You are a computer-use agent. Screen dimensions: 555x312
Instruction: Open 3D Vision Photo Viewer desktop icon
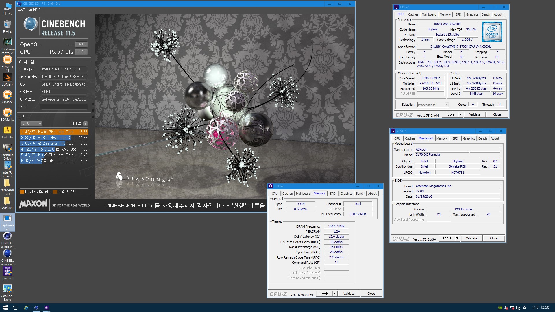coord(7,46)
